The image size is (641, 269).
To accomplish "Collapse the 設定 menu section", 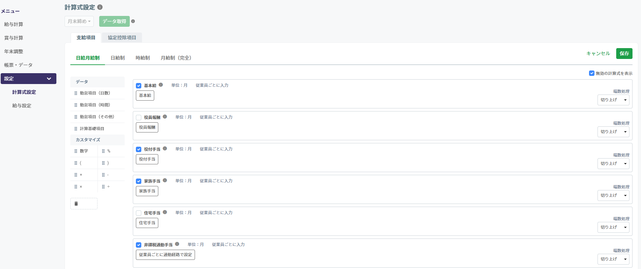I will click(x=29, y=79).
